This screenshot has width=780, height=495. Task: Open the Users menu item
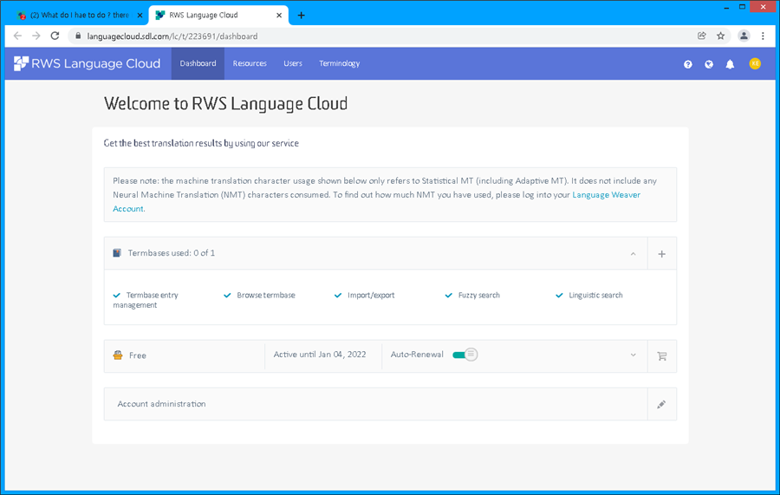point(293,63)
